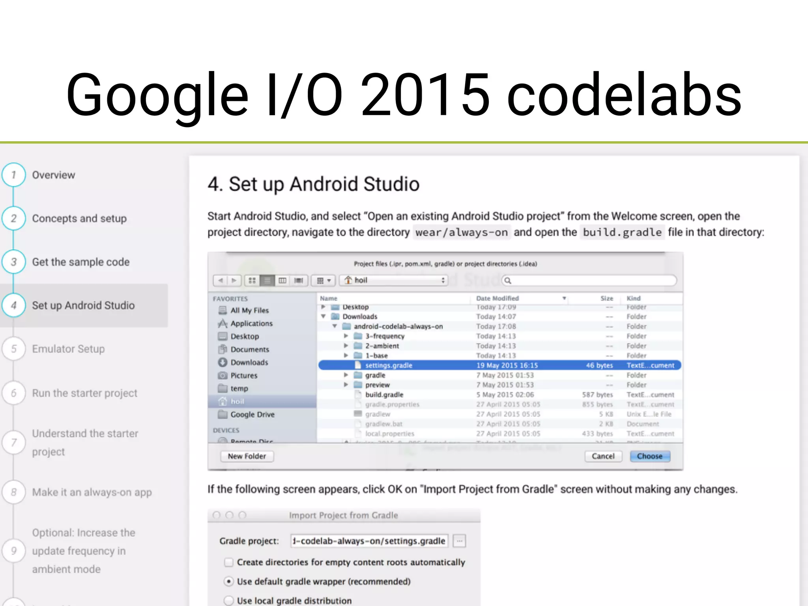Select Downloads in Favorites sidebar
This screenshot has height=606, width=808.
point(243,362)
